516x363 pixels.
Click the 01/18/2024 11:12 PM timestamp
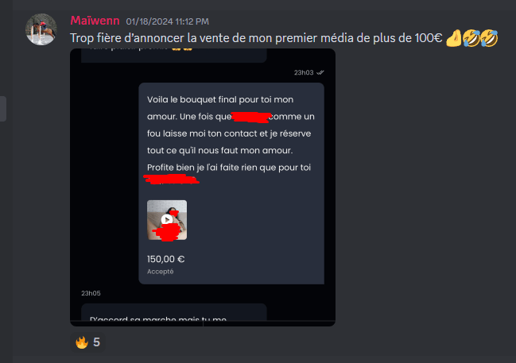167,21
